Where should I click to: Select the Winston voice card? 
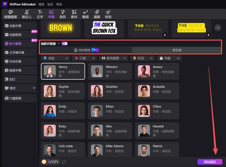(x=110, y=71)
